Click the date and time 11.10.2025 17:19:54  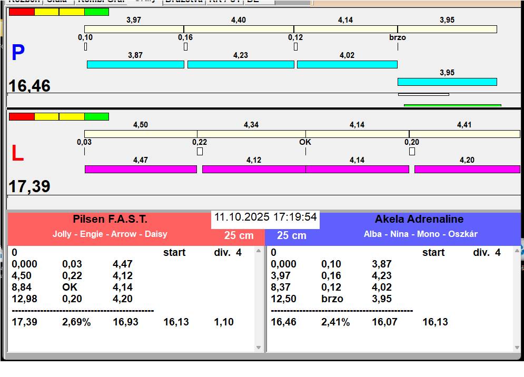265,217
